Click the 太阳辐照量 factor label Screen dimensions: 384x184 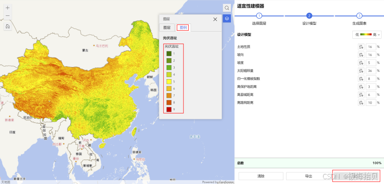245,71
